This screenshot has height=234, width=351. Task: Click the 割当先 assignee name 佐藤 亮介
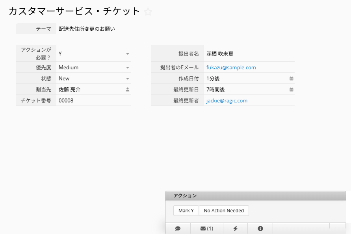tap(70, 89)
